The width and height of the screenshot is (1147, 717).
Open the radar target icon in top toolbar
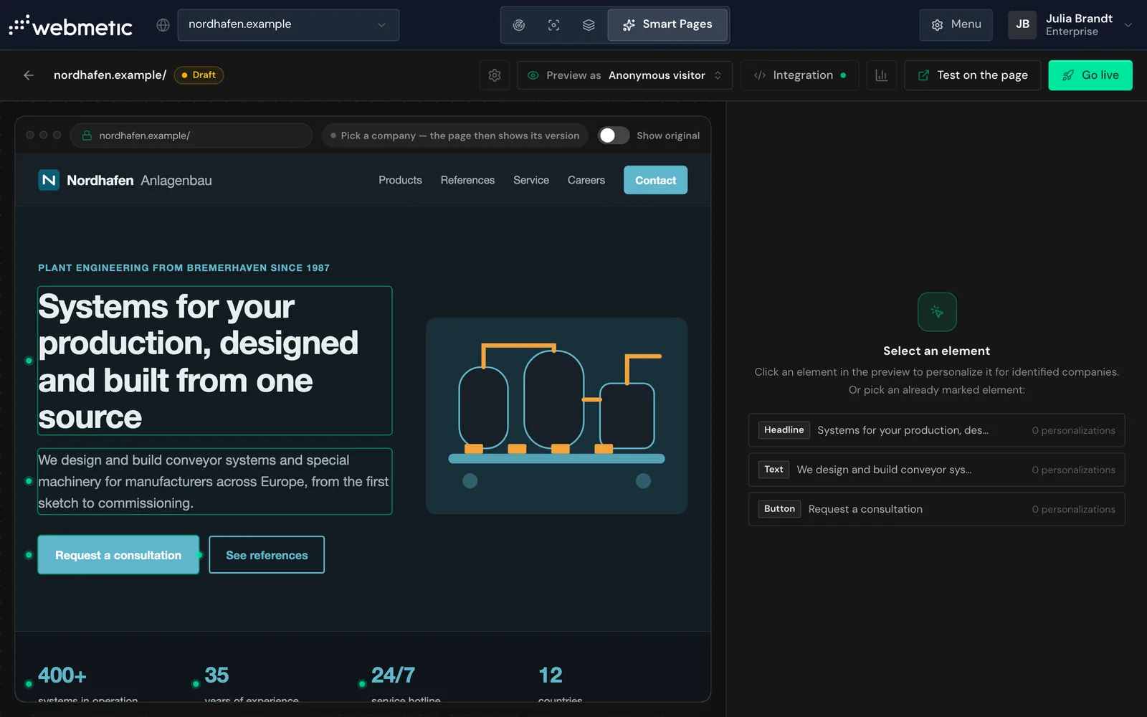click(519, 25)
